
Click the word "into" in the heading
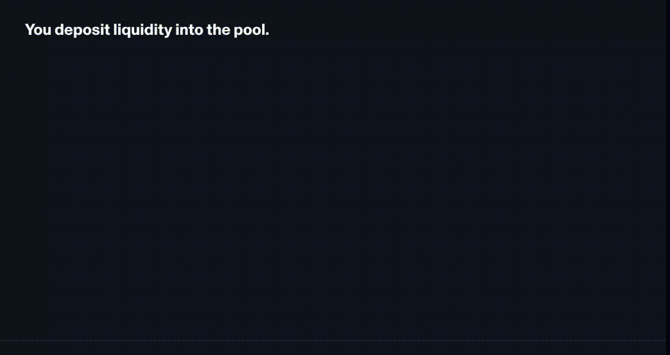click(189, 30)
